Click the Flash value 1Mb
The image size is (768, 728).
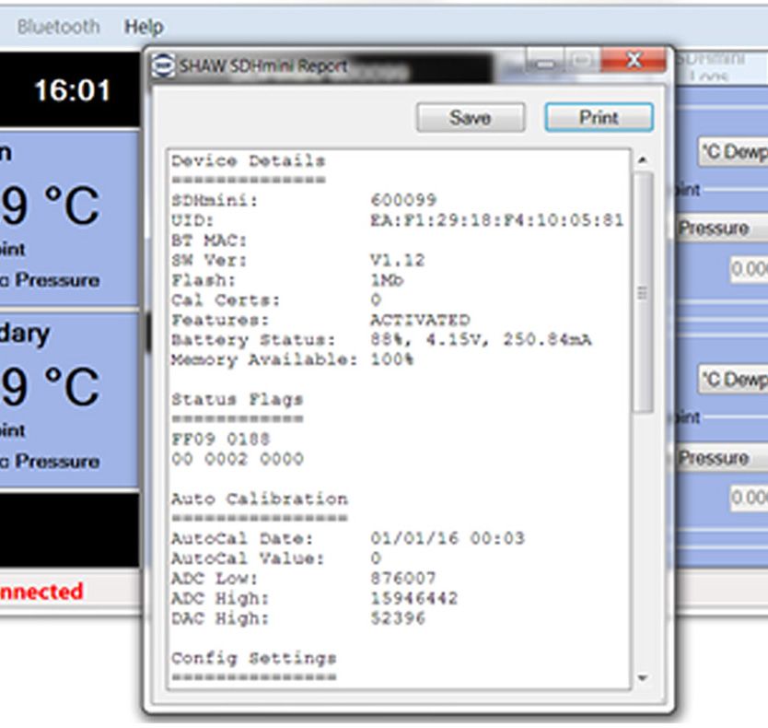point(387,280)
